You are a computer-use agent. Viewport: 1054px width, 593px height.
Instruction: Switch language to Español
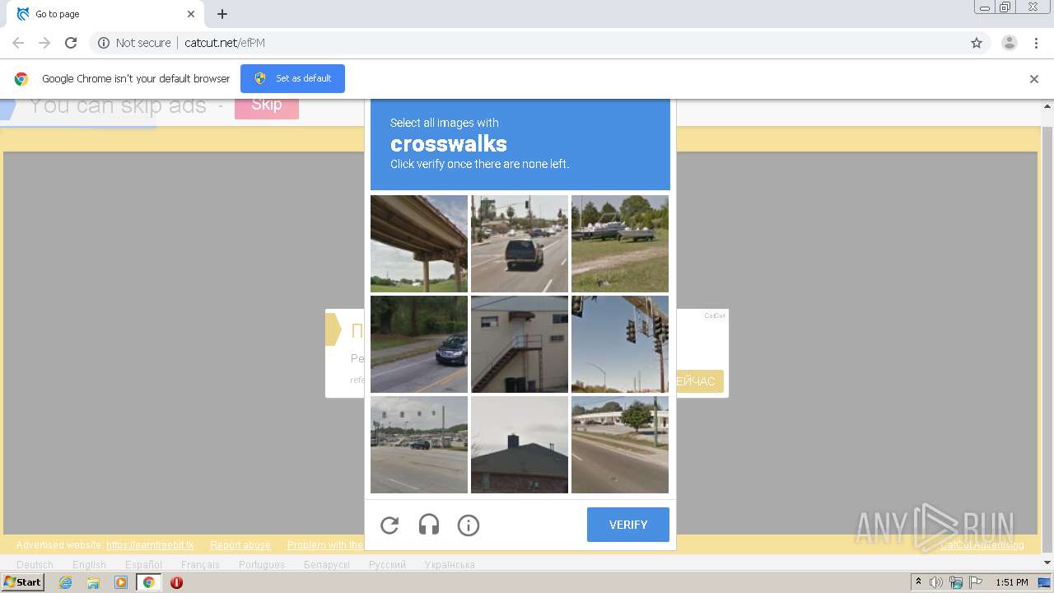click(x=143, y=565)
